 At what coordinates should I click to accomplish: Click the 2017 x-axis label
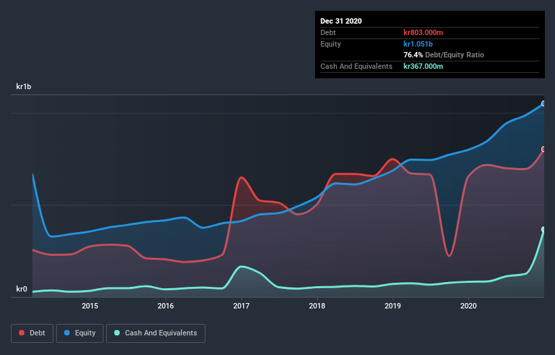(241, 306)
